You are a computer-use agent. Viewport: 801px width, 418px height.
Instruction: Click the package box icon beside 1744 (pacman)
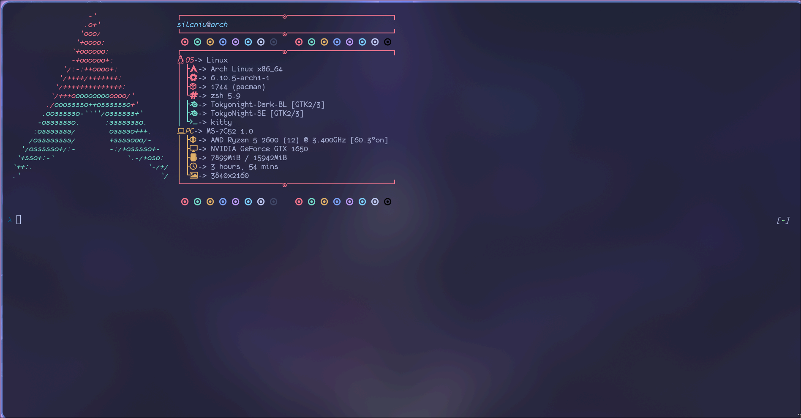click(x=193, y=87)
